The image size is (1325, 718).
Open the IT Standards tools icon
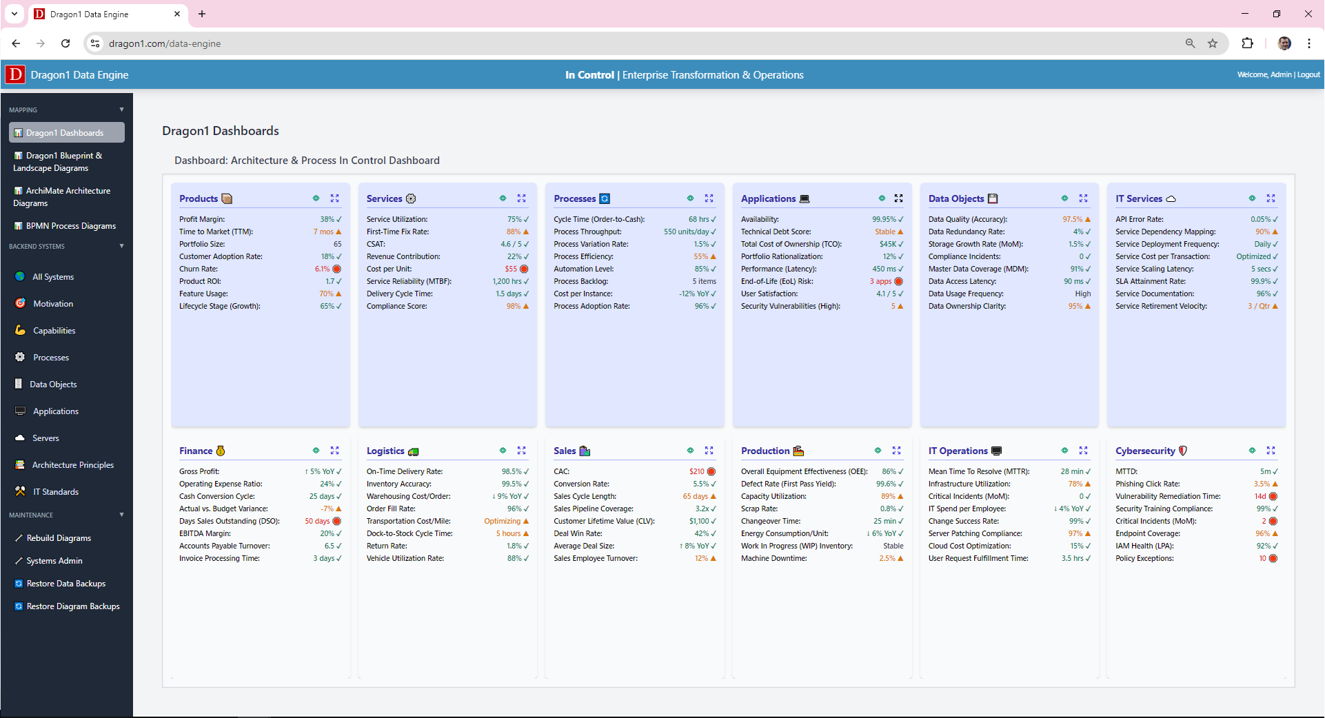pos(21,491)
